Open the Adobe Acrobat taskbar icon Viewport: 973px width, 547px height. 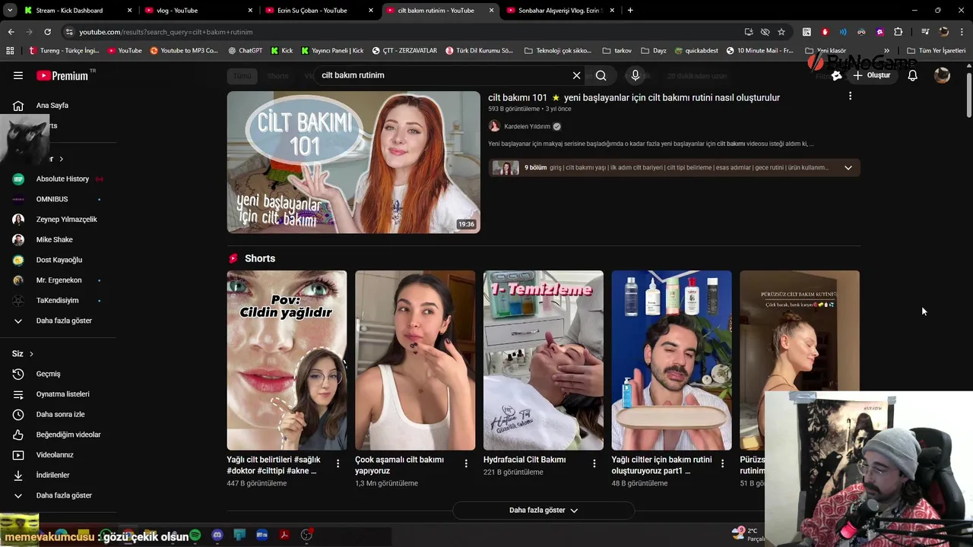pyautogui.click(x=284, y=536)
